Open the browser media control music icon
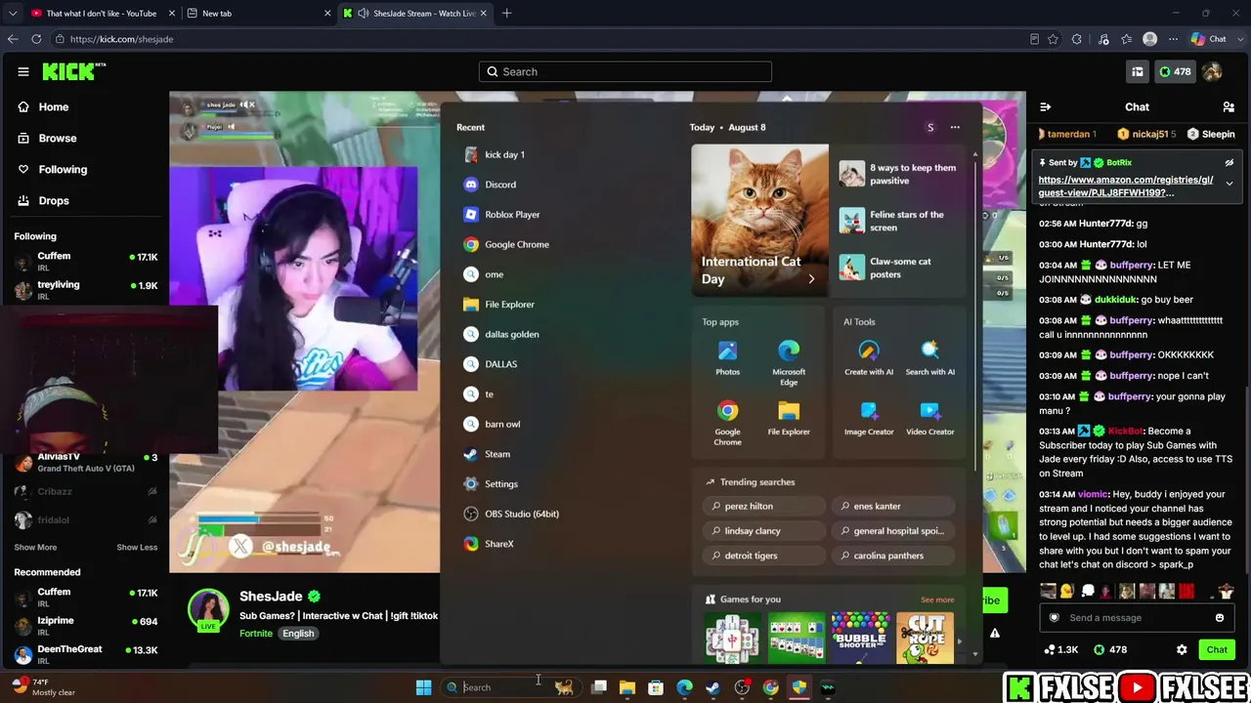Image resolution: width=1251 pixels, height=703 pixels. [x=1103, y=39]
